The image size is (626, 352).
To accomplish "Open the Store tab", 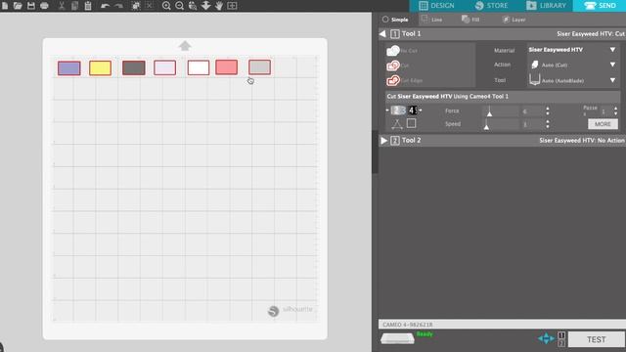I will coord(492,6).
